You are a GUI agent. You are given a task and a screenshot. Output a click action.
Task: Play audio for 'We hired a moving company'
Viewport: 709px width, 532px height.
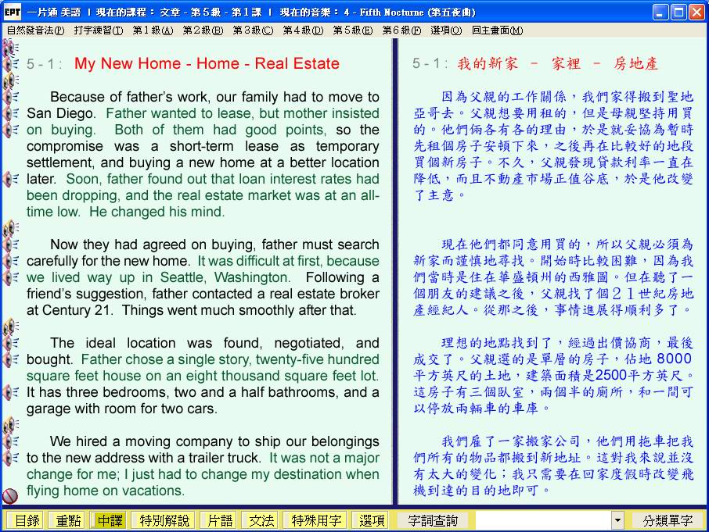pos(11,441)
